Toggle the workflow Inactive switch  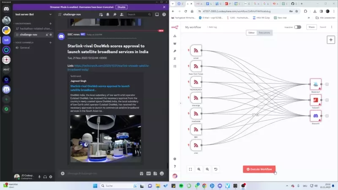pyautogui.click(x=298, y=27)
